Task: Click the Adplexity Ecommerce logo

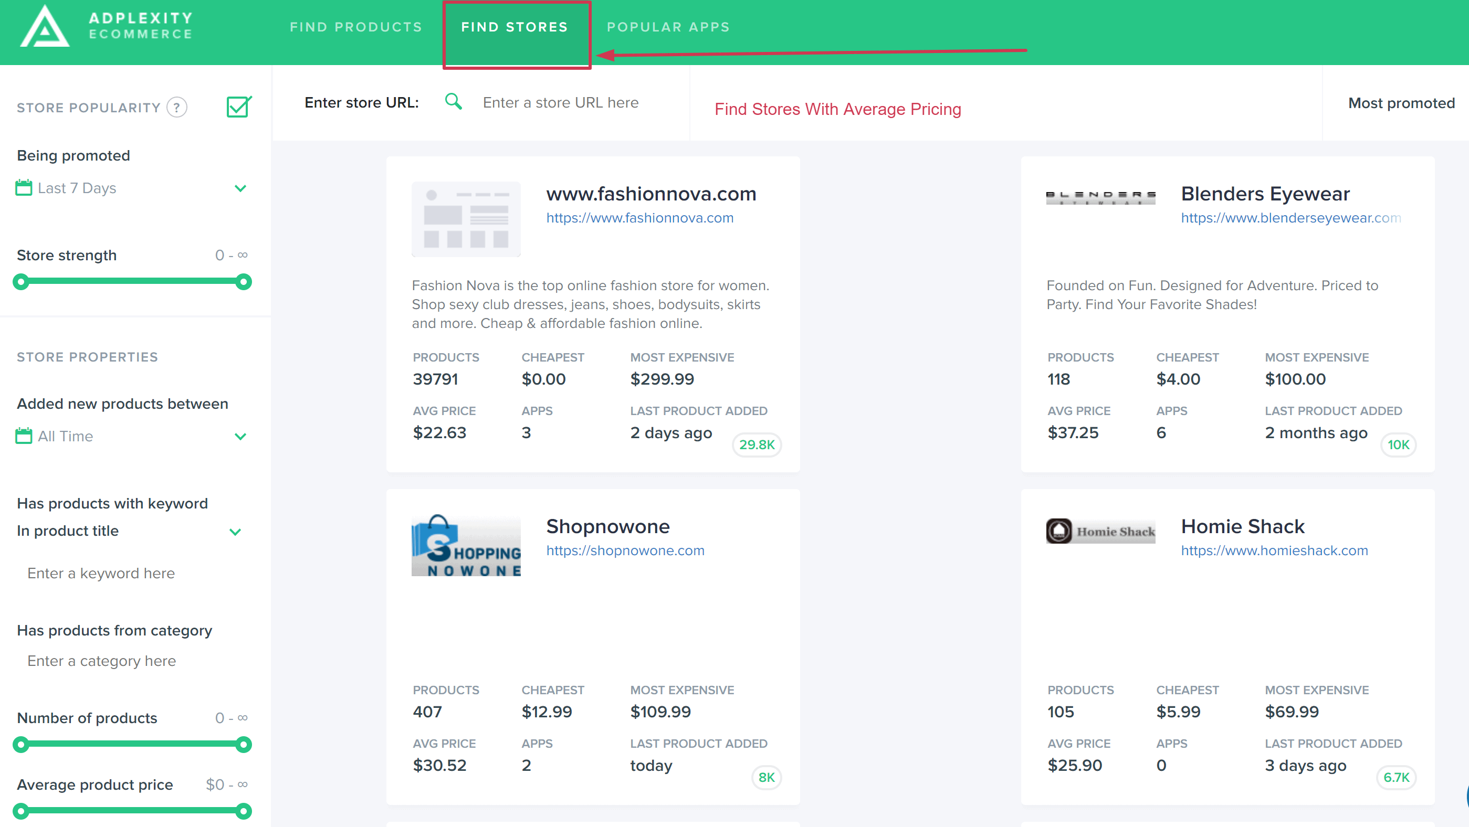Action: 106,27
